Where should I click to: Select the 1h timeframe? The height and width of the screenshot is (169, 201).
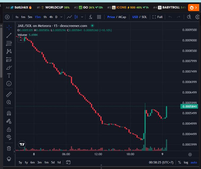point(45,17)
